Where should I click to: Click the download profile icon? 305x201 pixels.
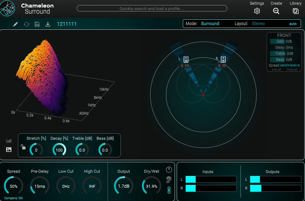[x=48, y=24]
